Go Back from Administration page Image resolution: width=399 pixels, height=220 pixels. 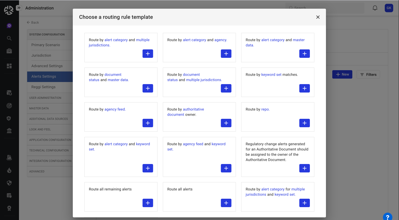pos(33,23)
